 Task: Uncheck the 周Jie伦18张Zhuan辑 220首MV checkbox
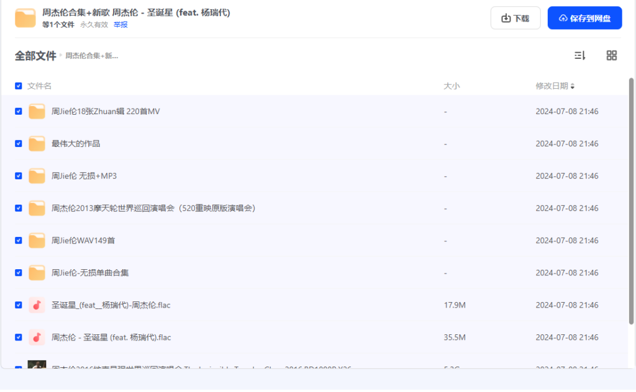[x=18, y=112]
